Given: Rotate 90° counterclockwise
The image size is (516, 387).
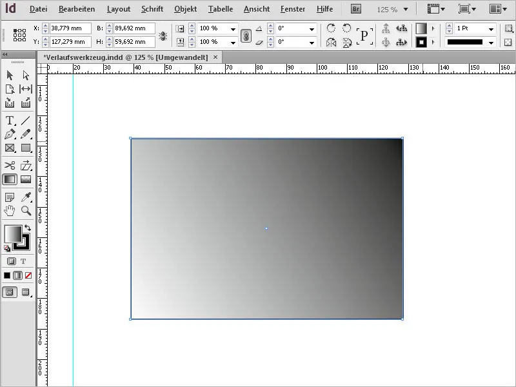Looking at the screenshot, I should coord(346,28).
